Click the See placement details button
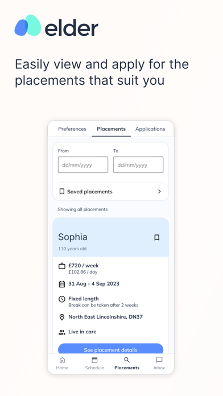The image size is (223, 396). point(110,349)
